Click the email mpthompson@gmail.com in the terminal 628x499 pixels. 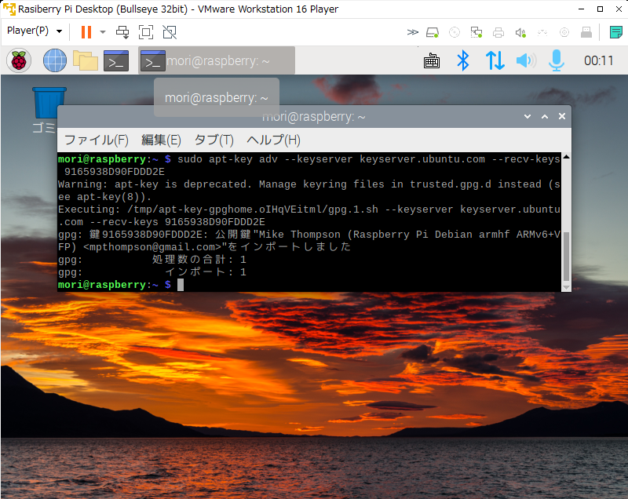152,247
